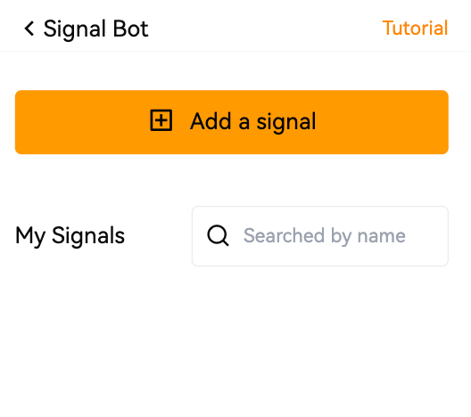Click the magnifying glass search icon

coord(218,236)
